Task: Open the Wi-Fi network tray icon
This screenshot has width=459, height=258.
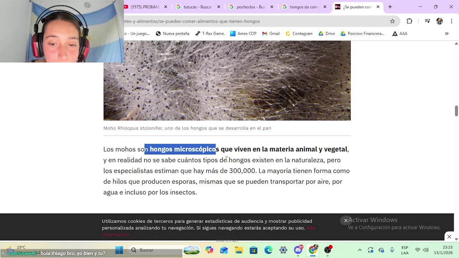Action: pyautogui.click(x=417, y=250)
